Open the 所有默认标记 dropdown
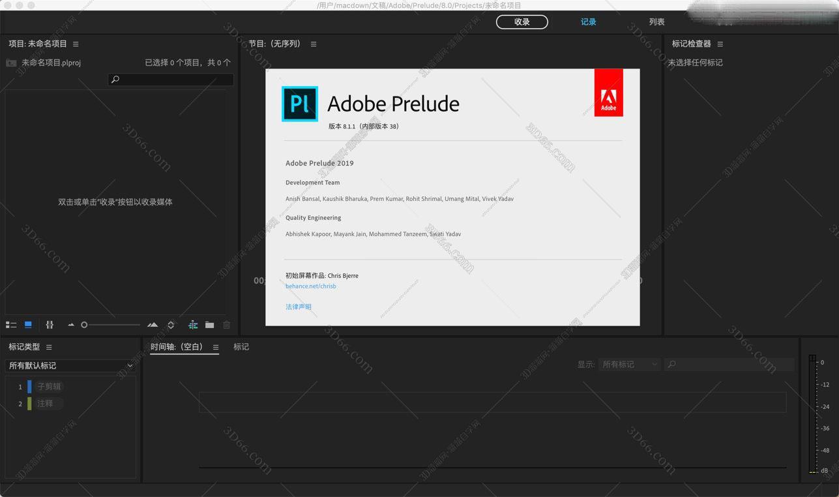This screenshot has width=839, height=497. coord(70,366)
